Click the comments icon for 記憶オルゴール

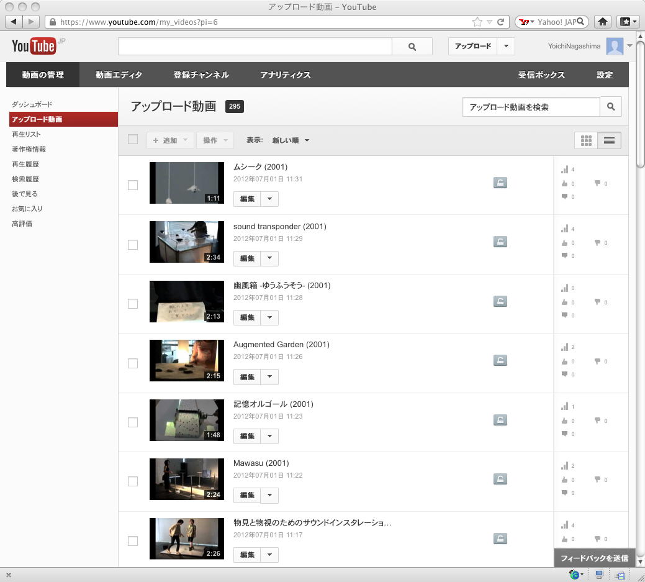pos(565,434)
